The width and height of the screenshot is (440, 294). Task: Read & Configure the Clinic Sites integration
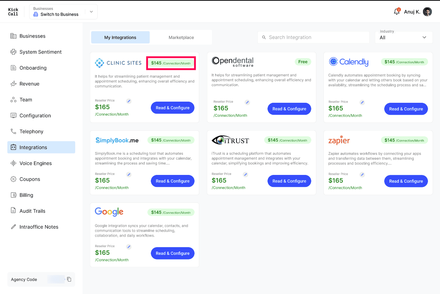(x=173, y=108)
